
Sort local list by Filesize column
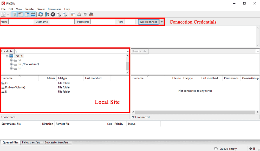(48, 78)
